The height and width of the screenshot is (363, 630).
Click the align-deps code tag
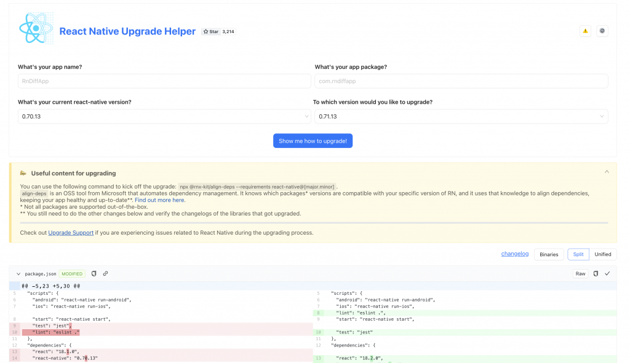[x=34, y=193]
